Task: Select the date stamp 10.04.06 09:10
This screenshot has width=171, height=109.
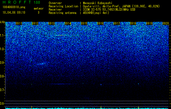Action: pyautogui.click(x=14, y=13)
